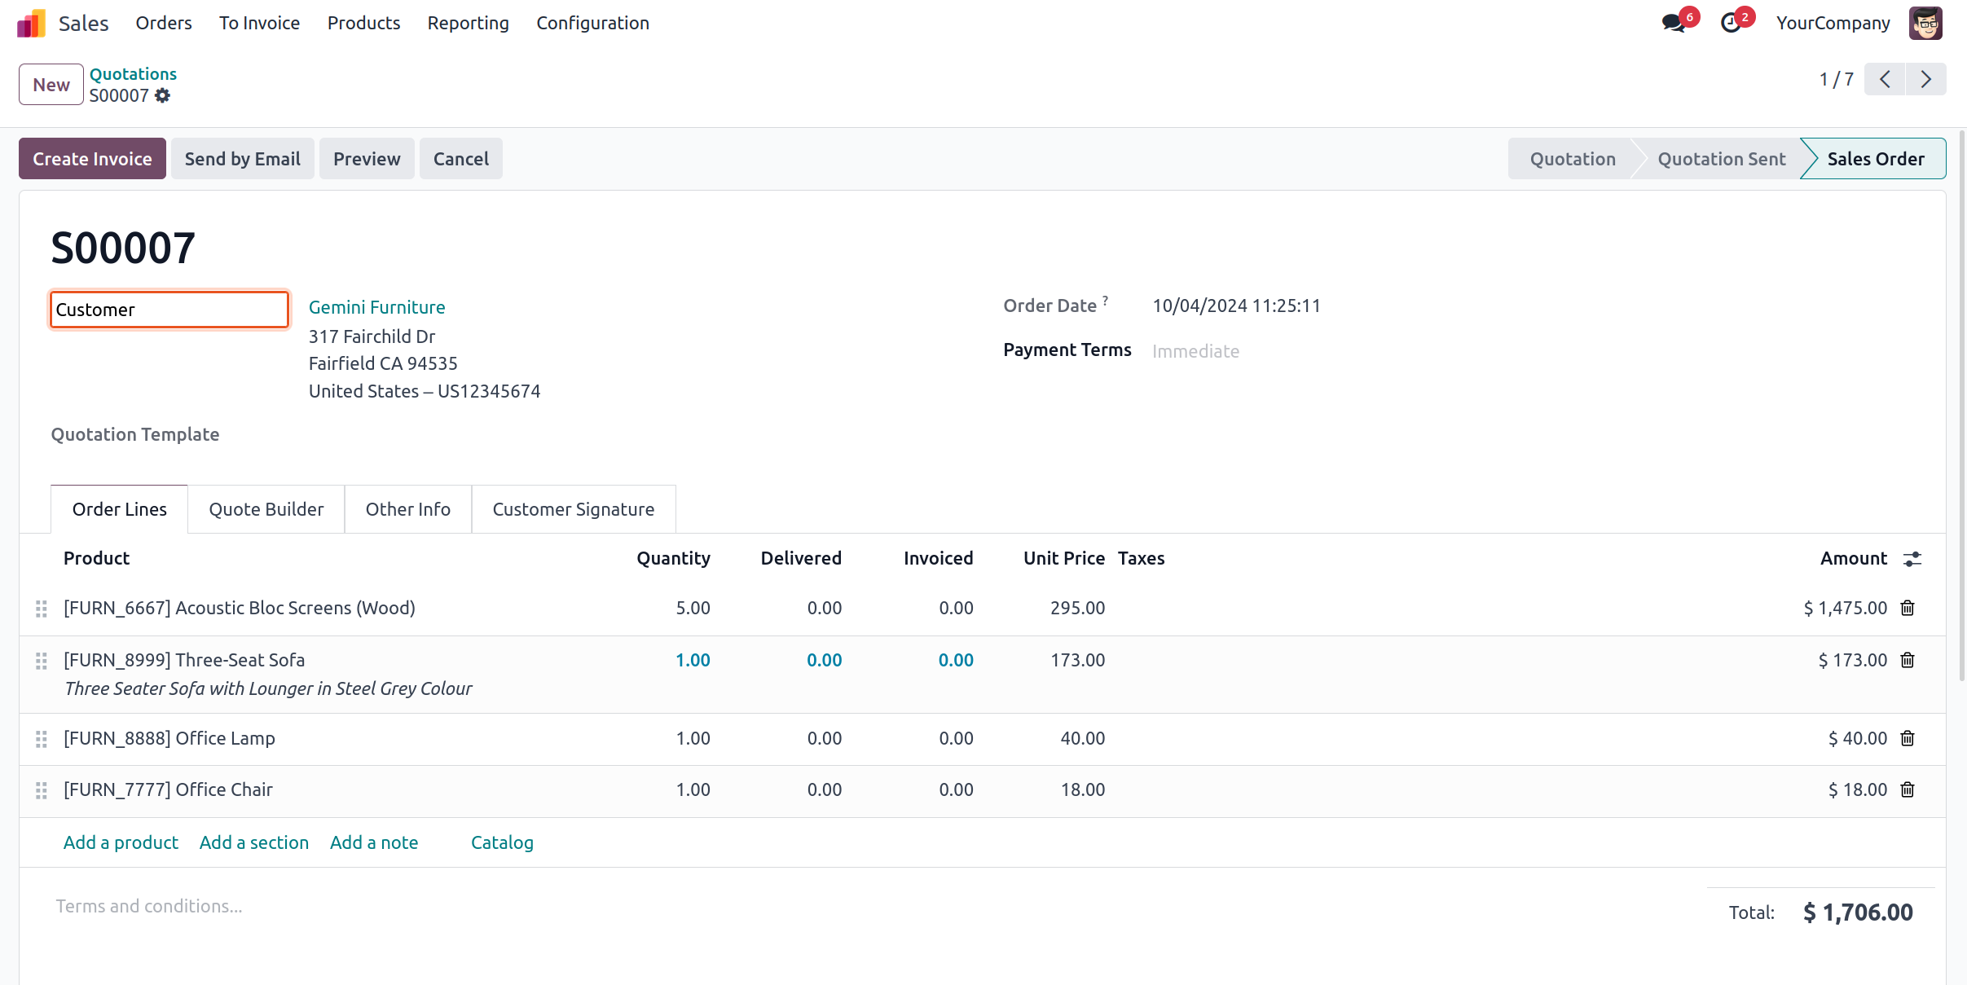Image resolution: width=1967 pixels, height=985 pixels.
Task: Go to next record arrow
Action: [1925, 80]
